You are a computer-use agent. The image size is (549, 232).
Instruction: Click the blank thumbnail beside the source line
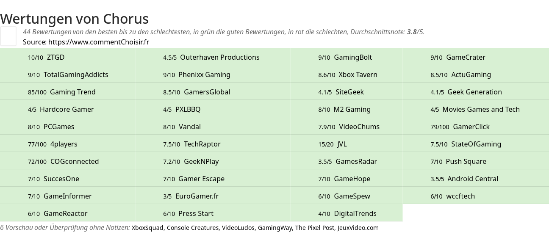coord(8,36)
